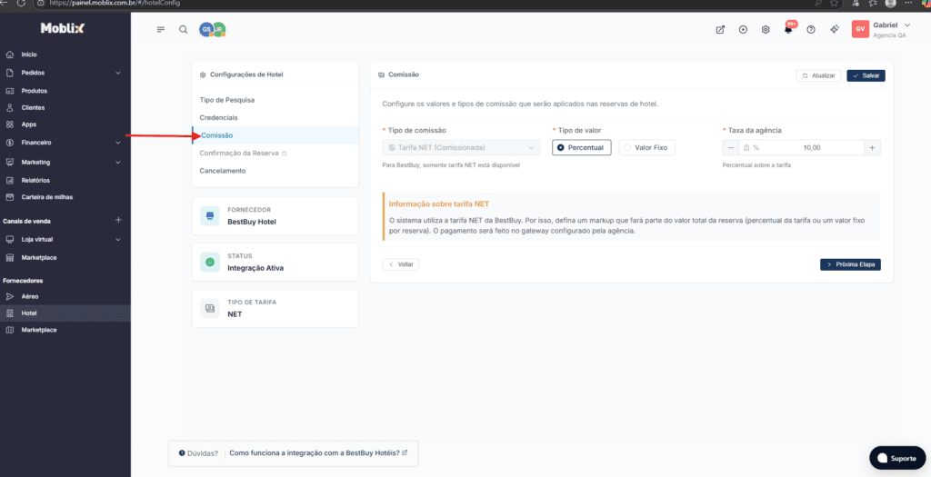This screenshot has width=931, height=477.
Task: Increase agency fee with plus stepper
Action: click(872, 147)
